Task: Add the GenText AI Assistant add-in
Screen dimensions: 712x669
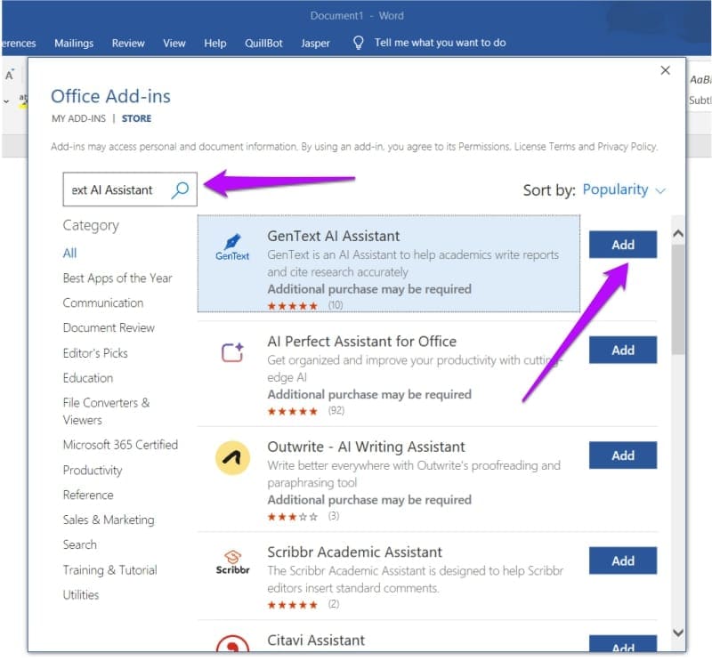Action: pos(623,245)
